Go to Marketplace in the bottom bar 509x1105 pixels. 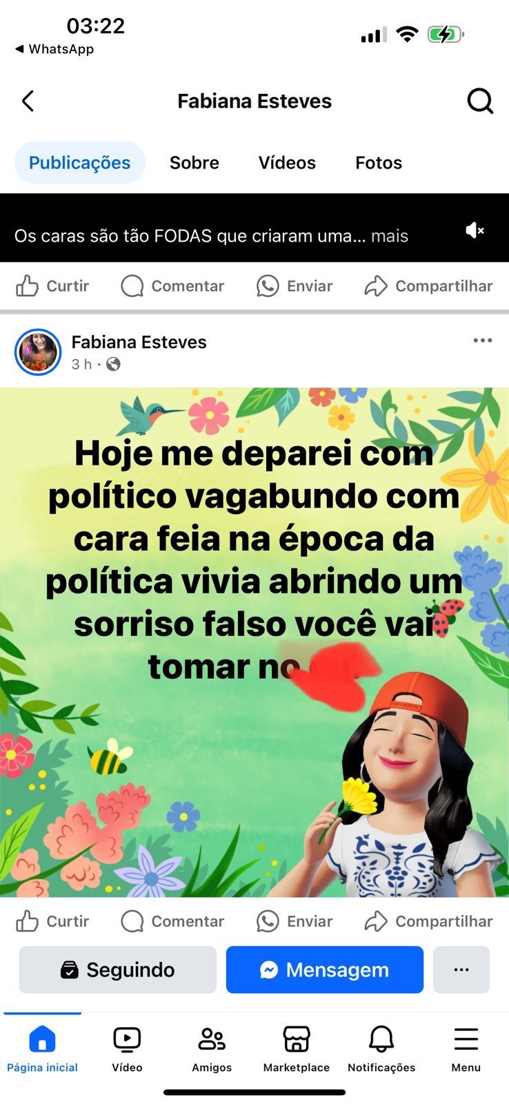coord(297,1048)
